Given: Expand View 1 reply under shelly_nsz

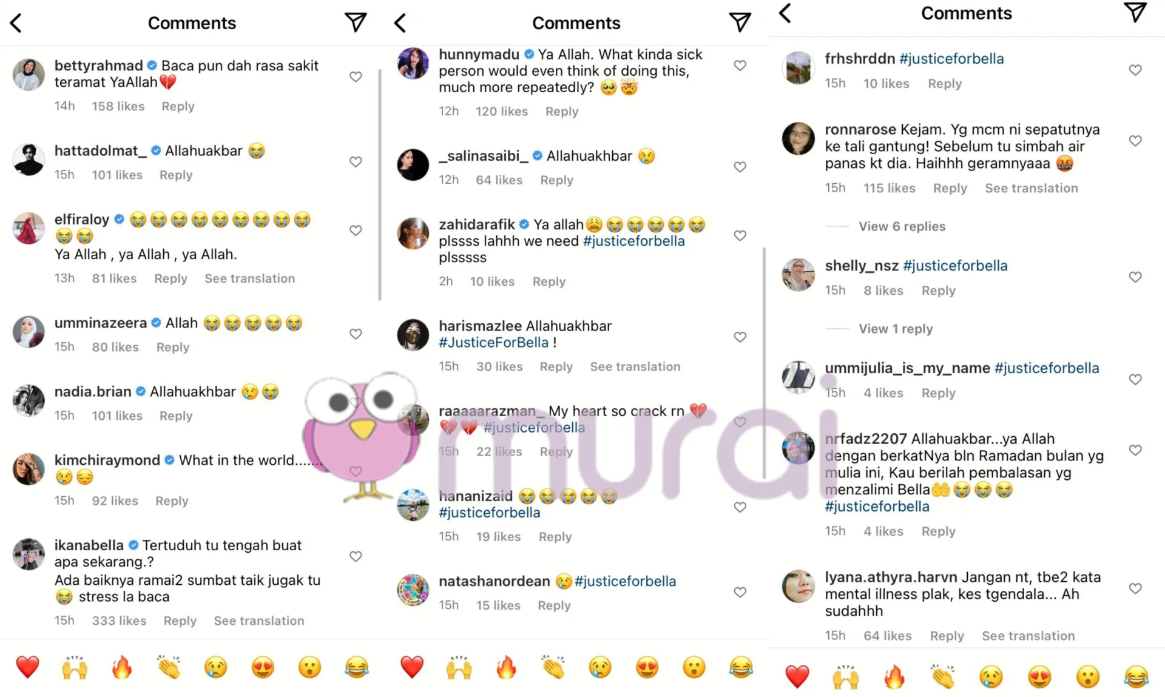Looking at the screenshot, I should click(x=896, y=329).
